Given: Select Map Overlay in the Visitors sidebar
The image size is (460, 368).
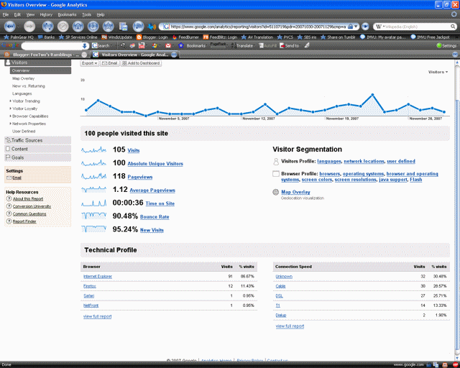Looking at the screenshot, I should click(23, 78).
